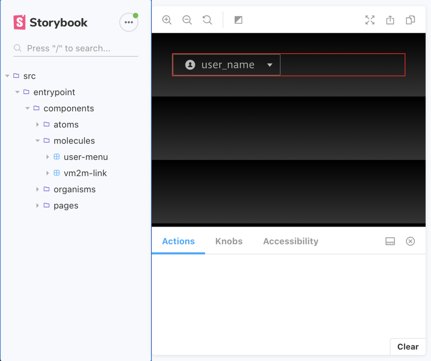Click the search magnifier icon in sidebar
The width and height of the screenshot is (431, 361).
(x=17, y=48)
